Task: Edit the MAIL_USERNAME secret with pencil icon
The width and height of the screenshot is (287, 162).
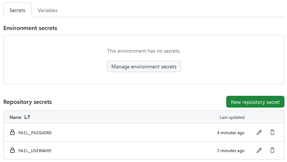Action: pos(259,150)
